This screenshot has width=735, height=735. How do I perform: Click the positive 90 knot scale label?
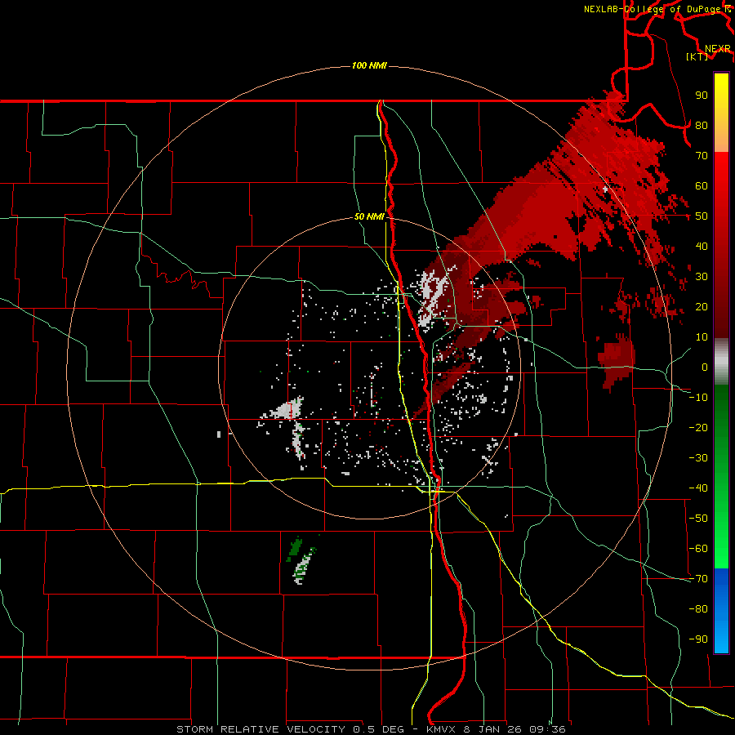pyautogui.click(x=702, y=96)
